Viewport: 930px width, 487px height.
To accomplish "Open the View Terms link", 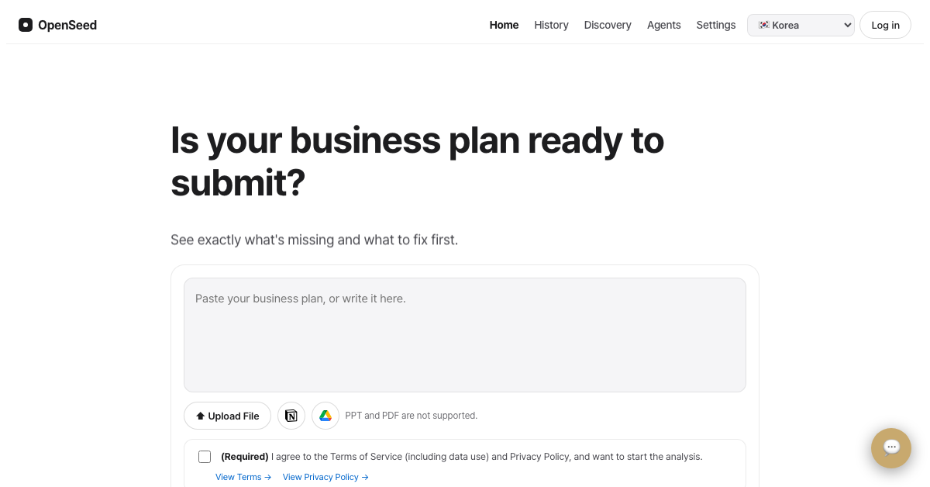I will [243, 477].
